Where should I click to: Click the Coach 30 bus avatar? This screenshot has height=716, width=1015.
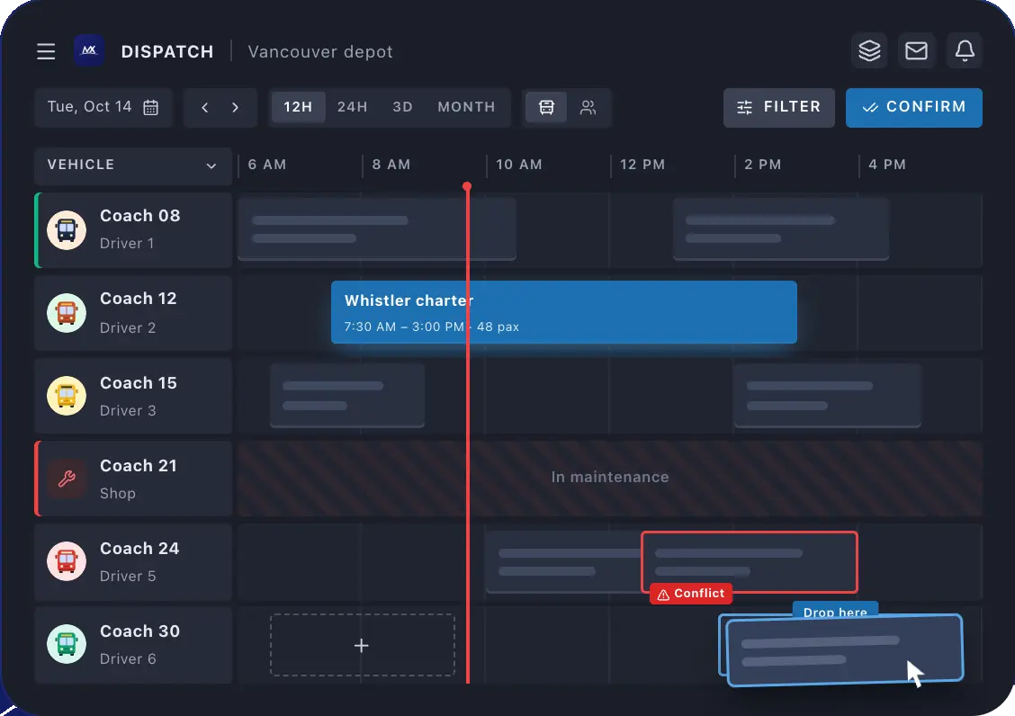[x=67, y=644]
